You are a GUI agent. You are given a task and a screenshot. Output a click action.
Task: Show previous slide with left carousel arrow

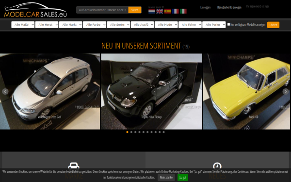click(x=5, y=92)
